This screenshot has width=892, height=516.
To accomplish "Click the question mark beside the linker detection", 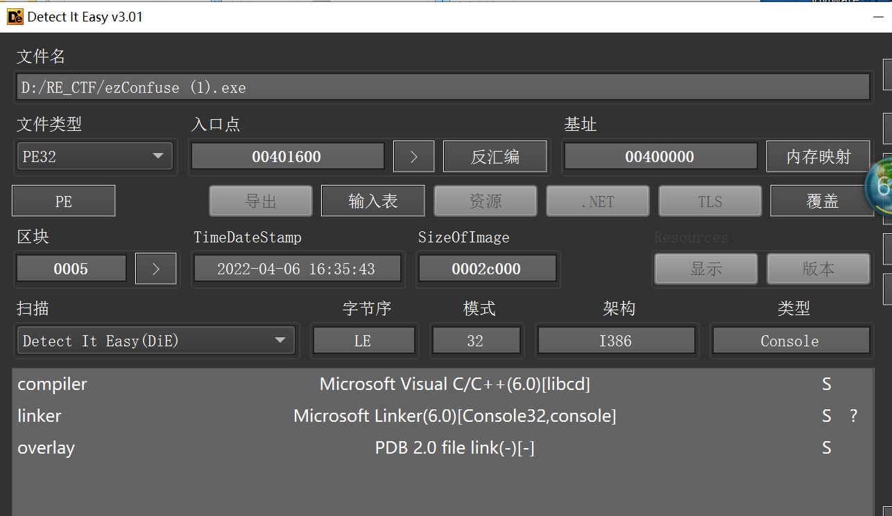I will coord(854,416).
